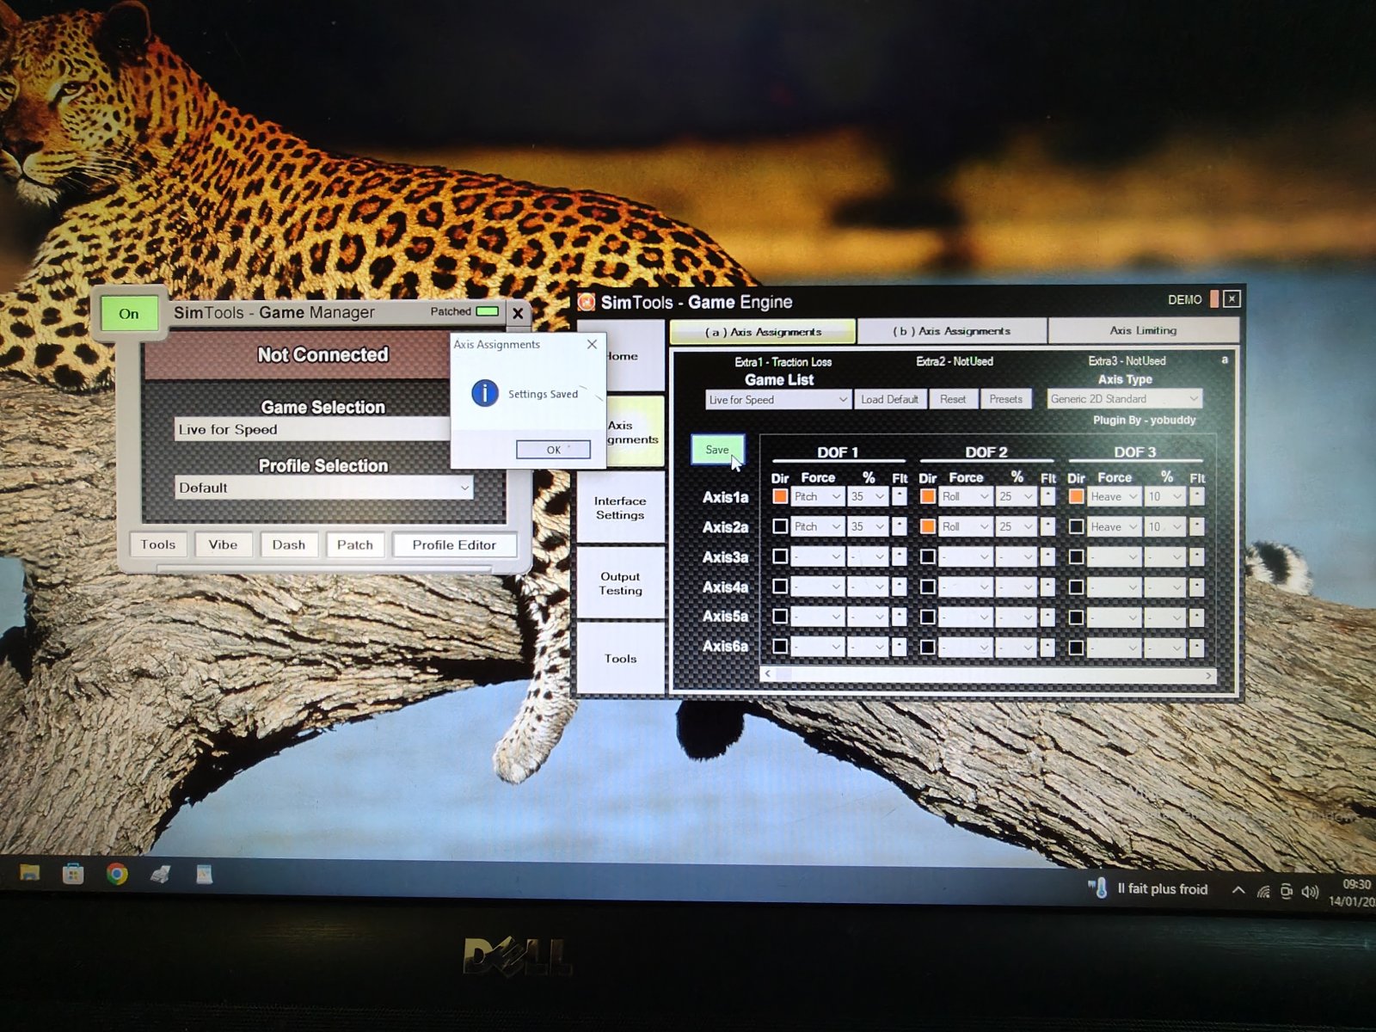Viewport: 1376px width, 1032px height.
Task: Toggle DOF 1 Dir checkbox for Axis1a
Action: tap(780, 496)
